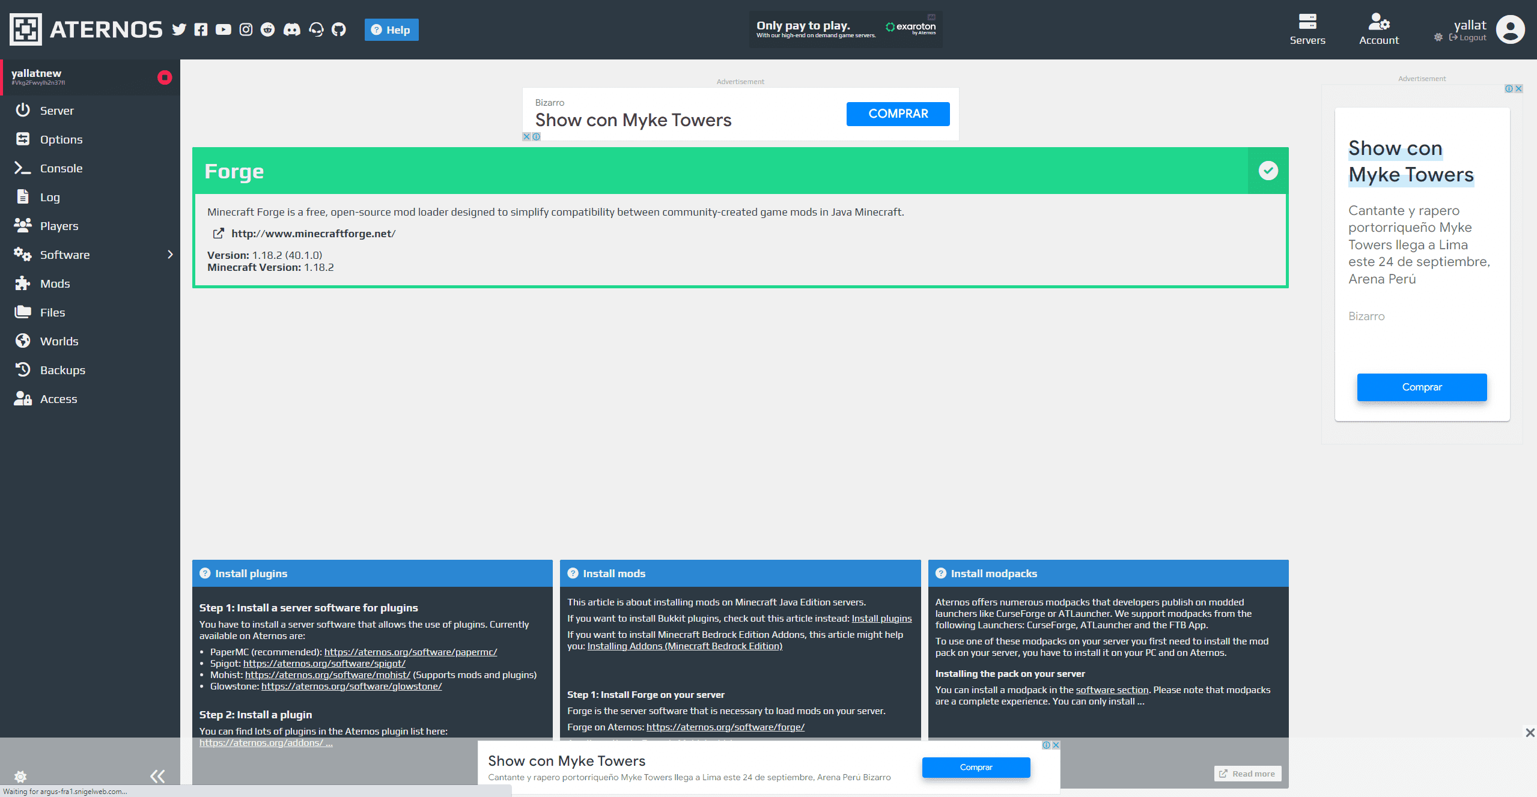
Task: Open the Aternos YouTube icon
Action: tap(223, 29)
